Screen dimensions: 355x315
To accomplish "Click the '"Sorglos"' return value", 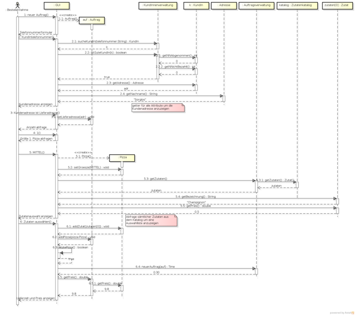I will tap(139, 99).
